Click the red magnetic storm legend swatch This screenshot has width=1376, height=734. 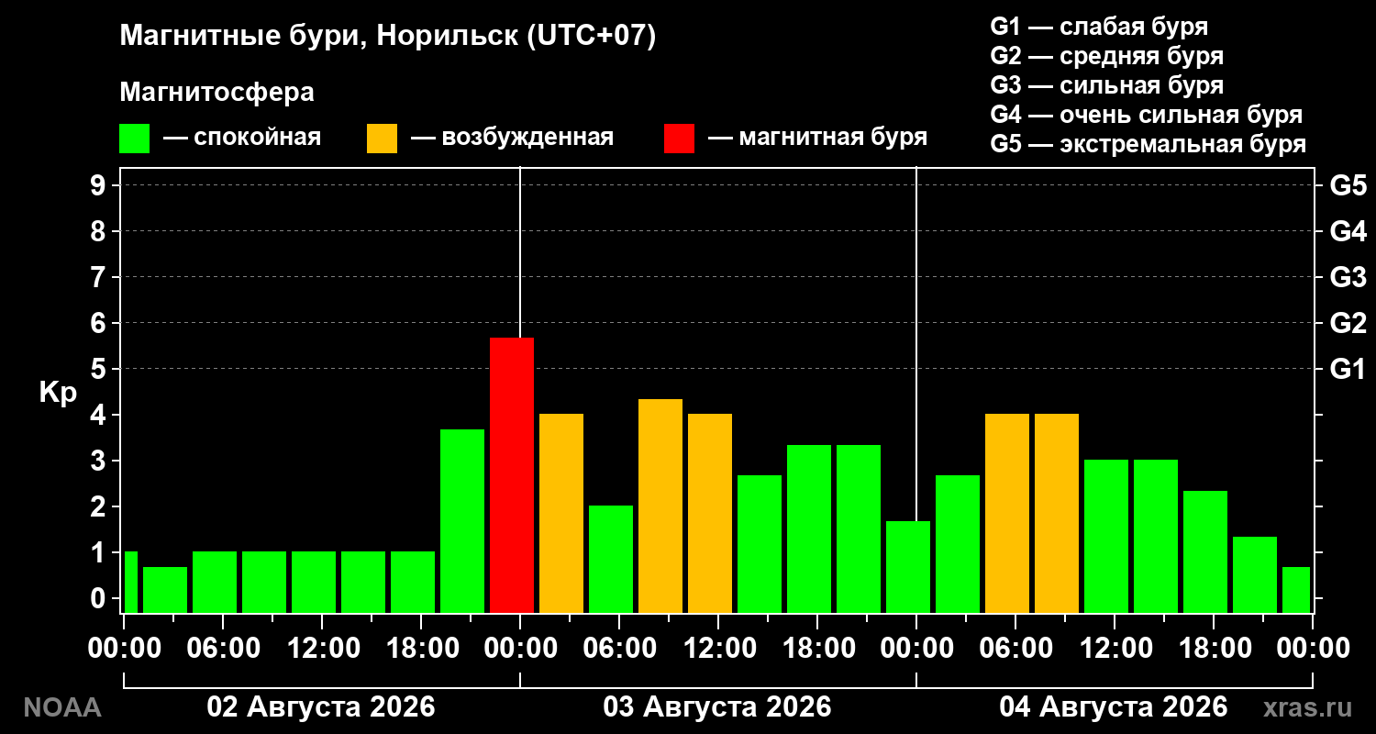tap(680, 139)
